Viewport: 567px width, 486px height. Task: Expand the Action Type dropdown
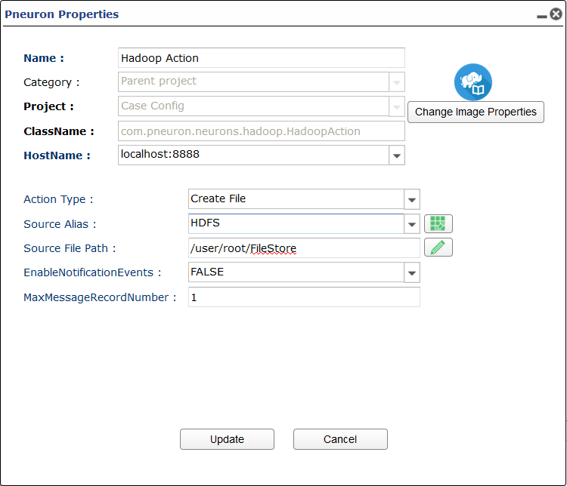coord(411,199)
